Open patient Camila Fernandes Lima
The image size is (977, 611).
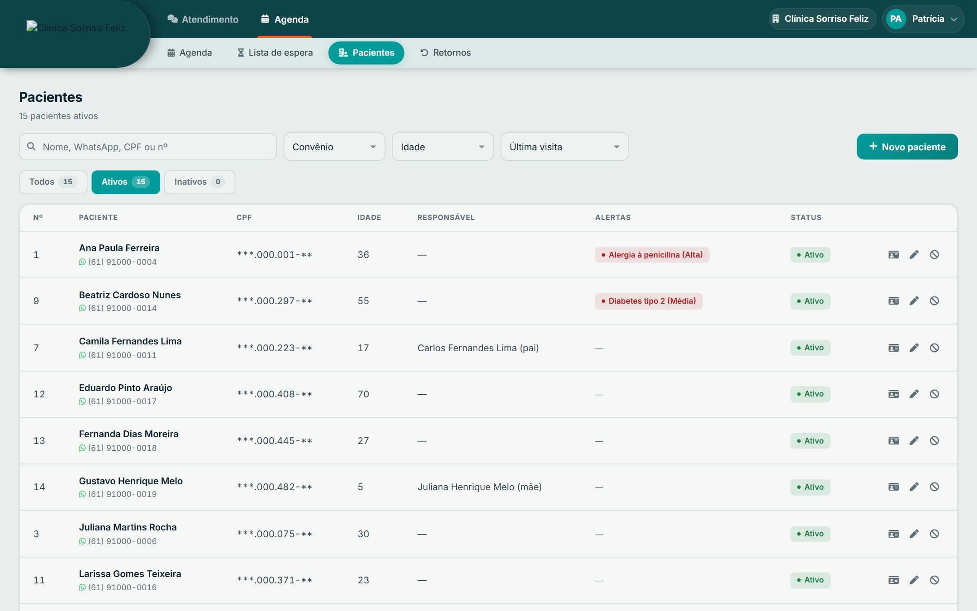pos(130,341)
